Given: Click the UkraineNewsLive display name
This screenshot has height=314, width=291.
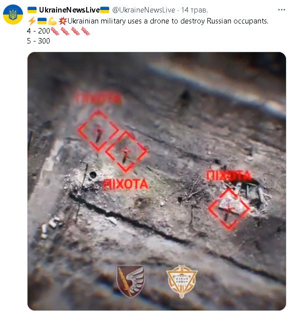Looking at the screenshot, I should pyautogui.click(x=69, y=10).
